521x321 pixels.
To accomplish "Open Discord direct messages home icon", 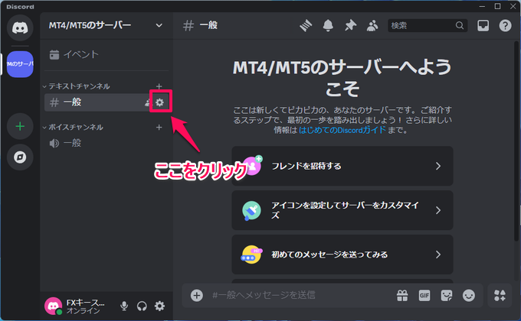I will coord(20,28).
